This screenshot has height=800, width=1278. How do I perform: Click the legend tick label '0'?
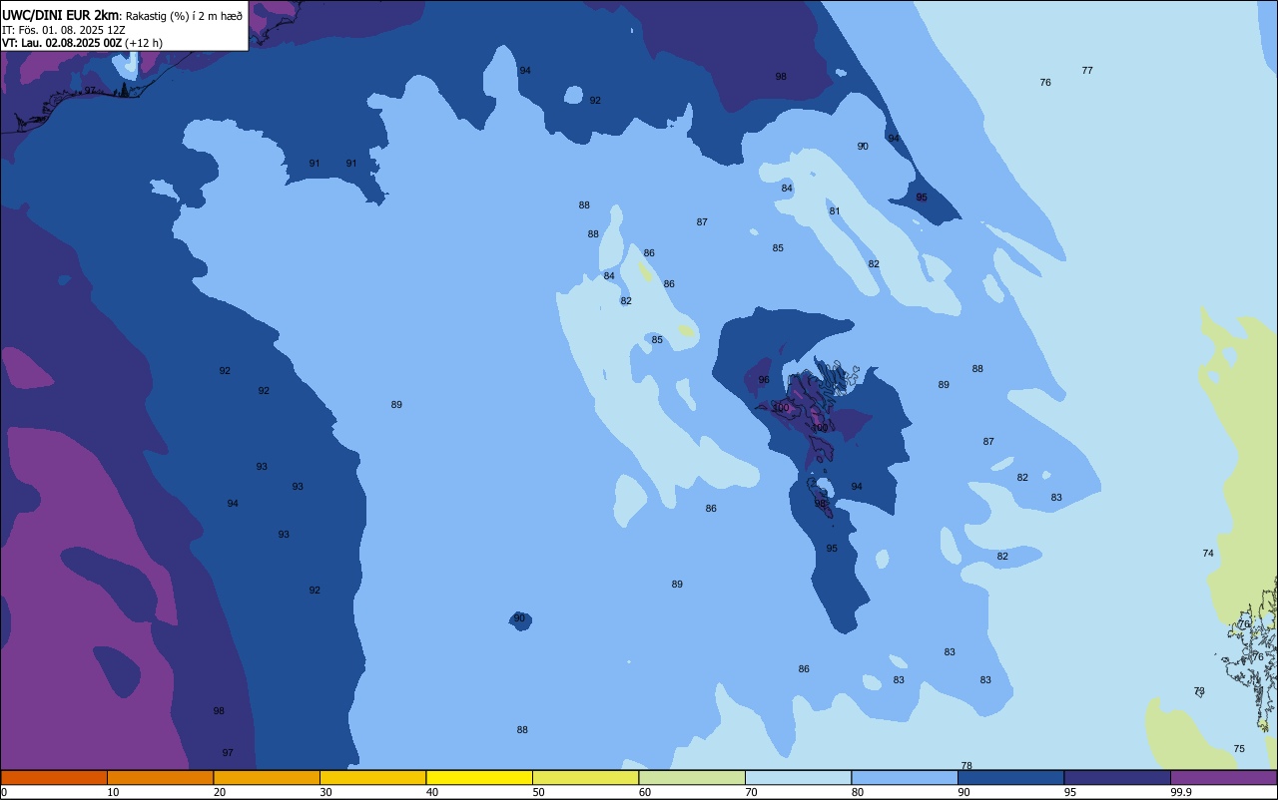click(x=4, y=792)
